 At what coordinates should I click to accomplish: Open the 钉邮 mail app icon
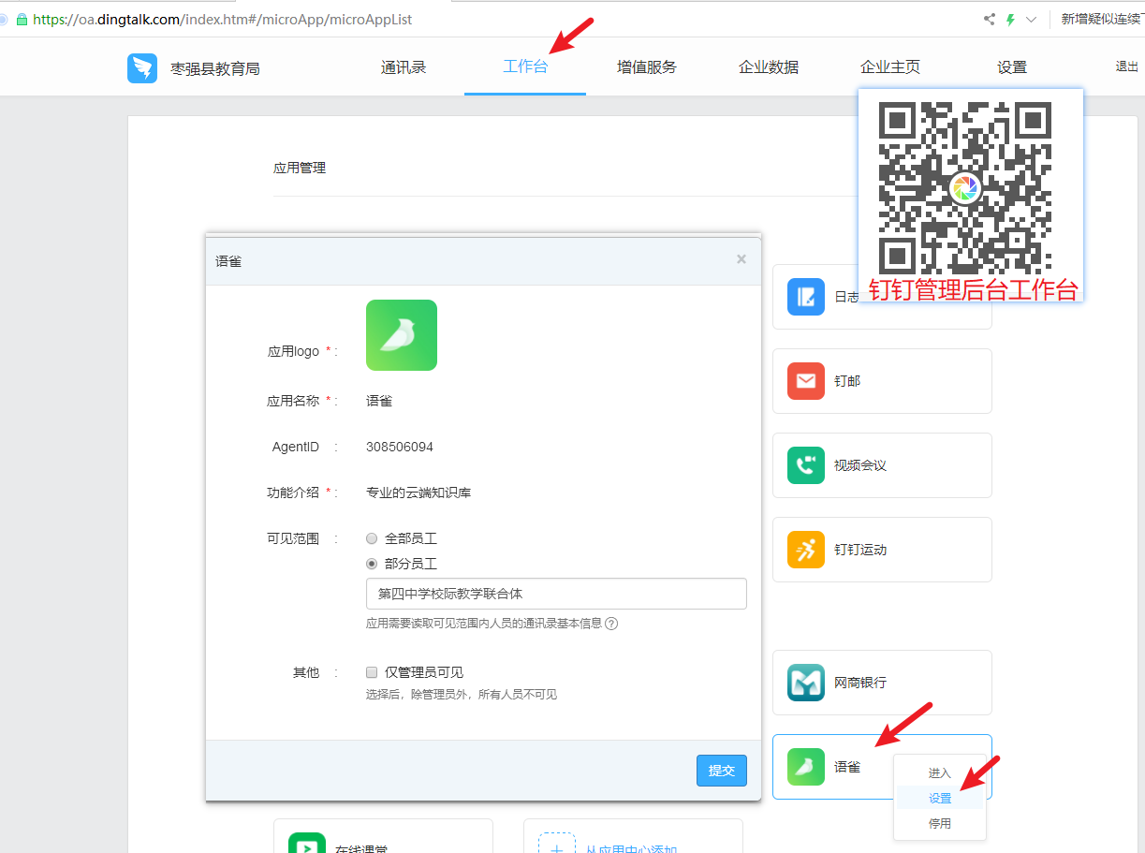pyautogui.click(x=806, y=381)
